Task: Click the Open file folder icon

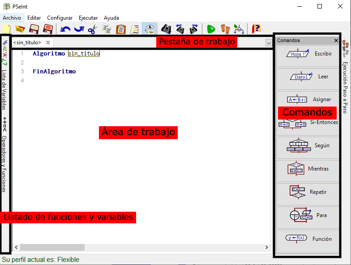Action: coord(20,30)
